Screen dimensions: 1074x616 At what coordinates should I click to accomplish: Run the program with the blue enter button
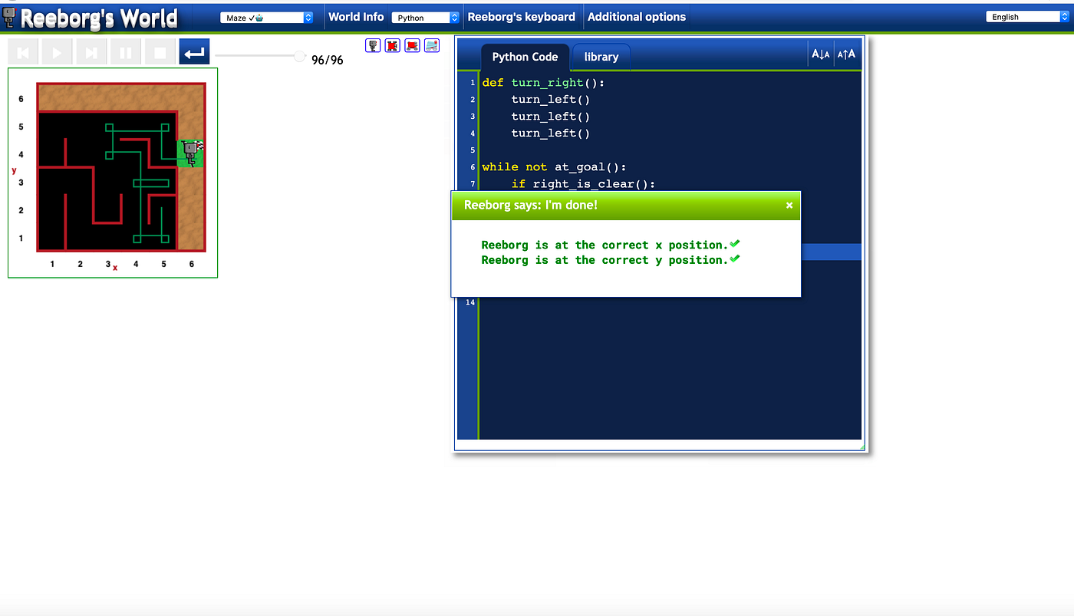pos(193,51)
